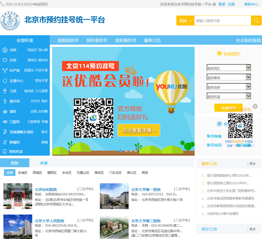Open the 最新公告 nav item
This screenshot has height=239, width=262.
(152, 40)
